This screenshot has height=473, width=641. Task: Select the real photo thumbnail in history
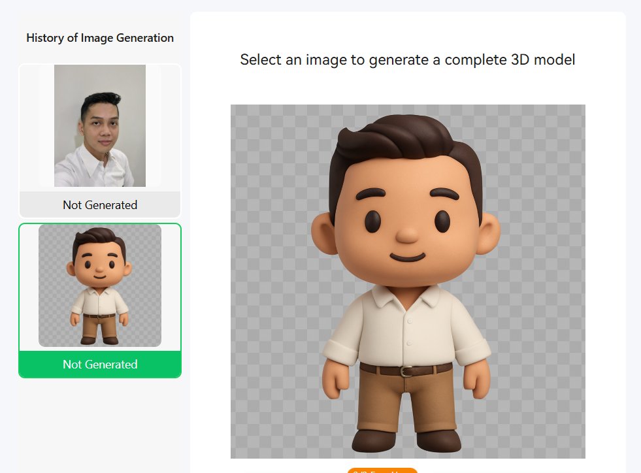tap(100, 125)
